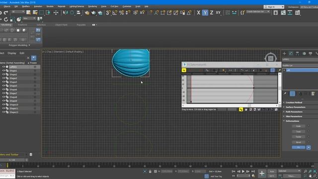
Task: Restrict to the X axis button
Action: point(199,13)
